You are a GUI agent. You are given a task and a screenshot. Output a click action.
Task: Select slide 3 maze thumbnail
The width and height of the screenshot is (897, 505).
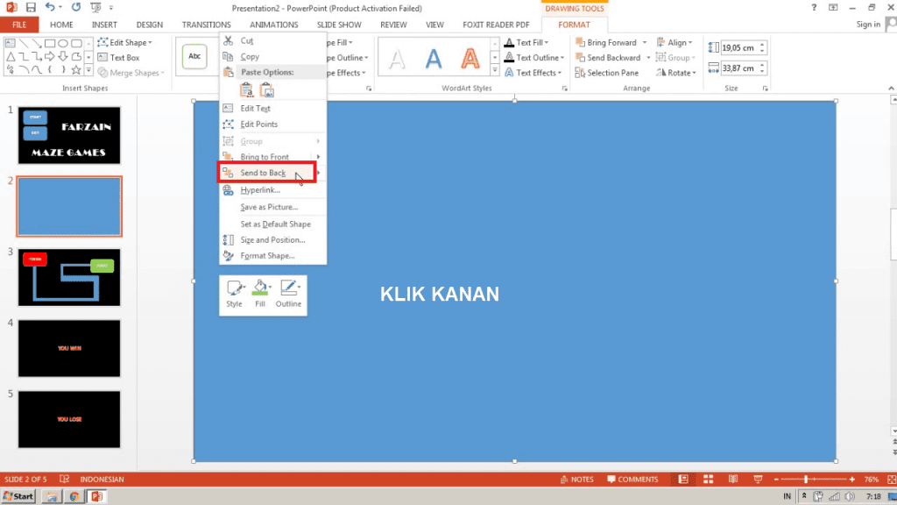69,277
